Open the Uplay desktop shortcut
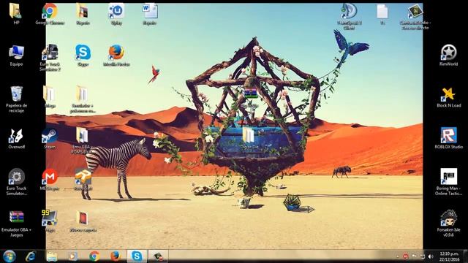Screen dimensions: 468x263 [x=116, y=11]
